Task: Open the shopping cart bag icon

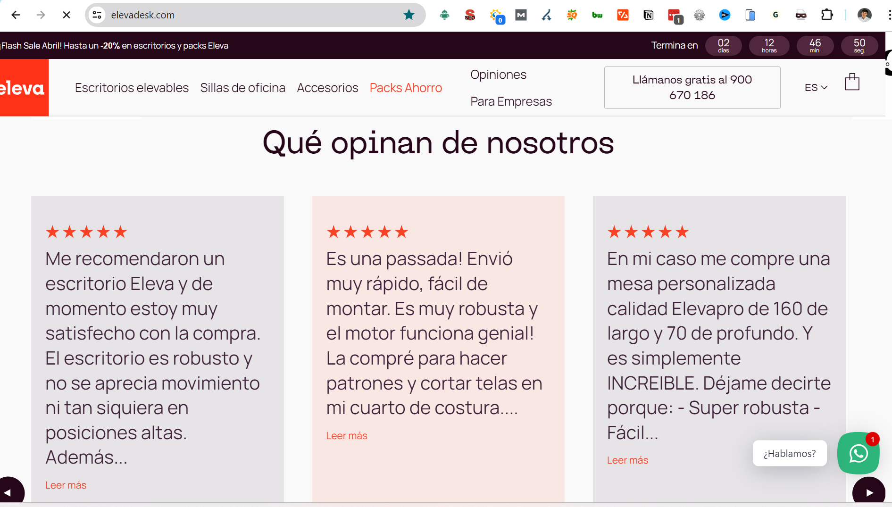Action: [852, 83]
